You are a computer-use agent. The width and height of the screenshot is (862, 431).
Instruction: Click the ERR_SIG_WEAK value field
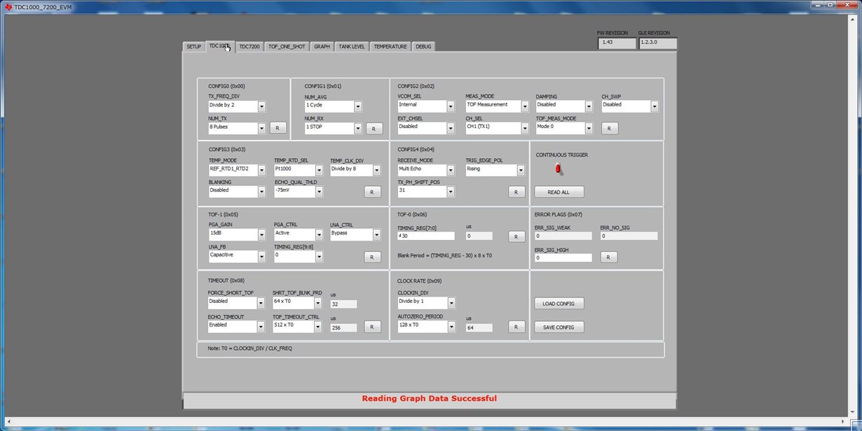(563, 236)
